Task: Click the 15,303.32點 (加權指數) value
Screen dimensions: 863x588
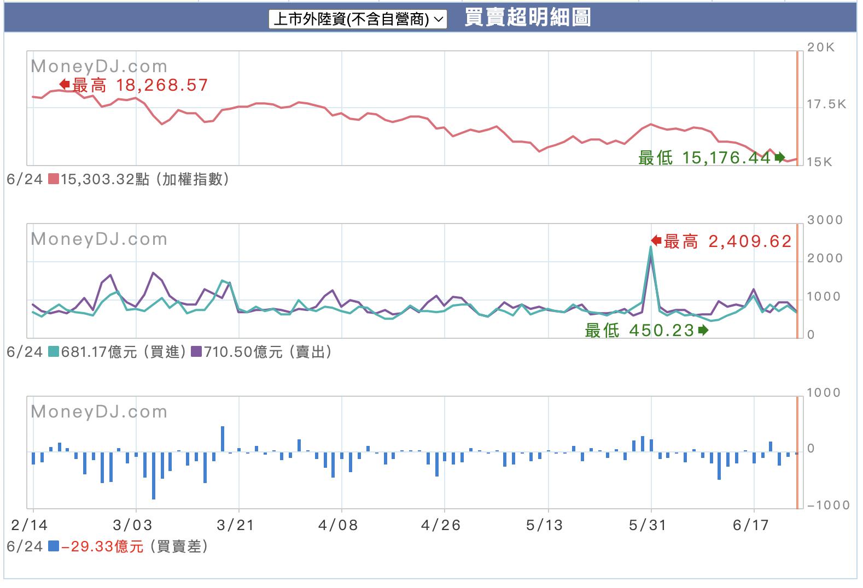Action: click(145, 179)
